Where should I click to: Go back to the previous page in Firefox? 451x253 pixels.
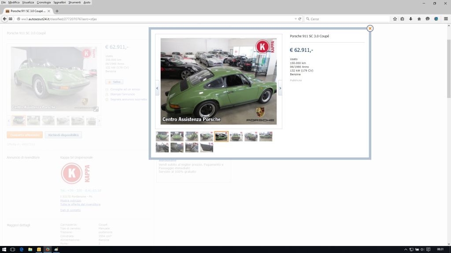coord(4,19)
